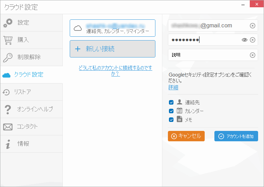The image size is (264, 187).
Task: Click the Googleセキュリティ設定 notice text
Action: coord(210,78)
